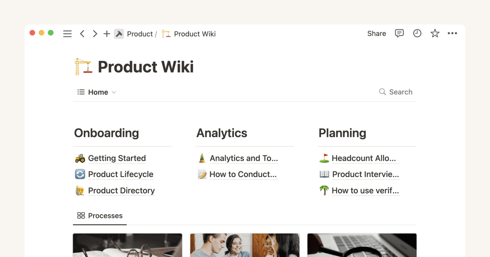Screen dimensions: 490x257
Task: Click the list view icon beside Home
Action: [x=80, y=92]
